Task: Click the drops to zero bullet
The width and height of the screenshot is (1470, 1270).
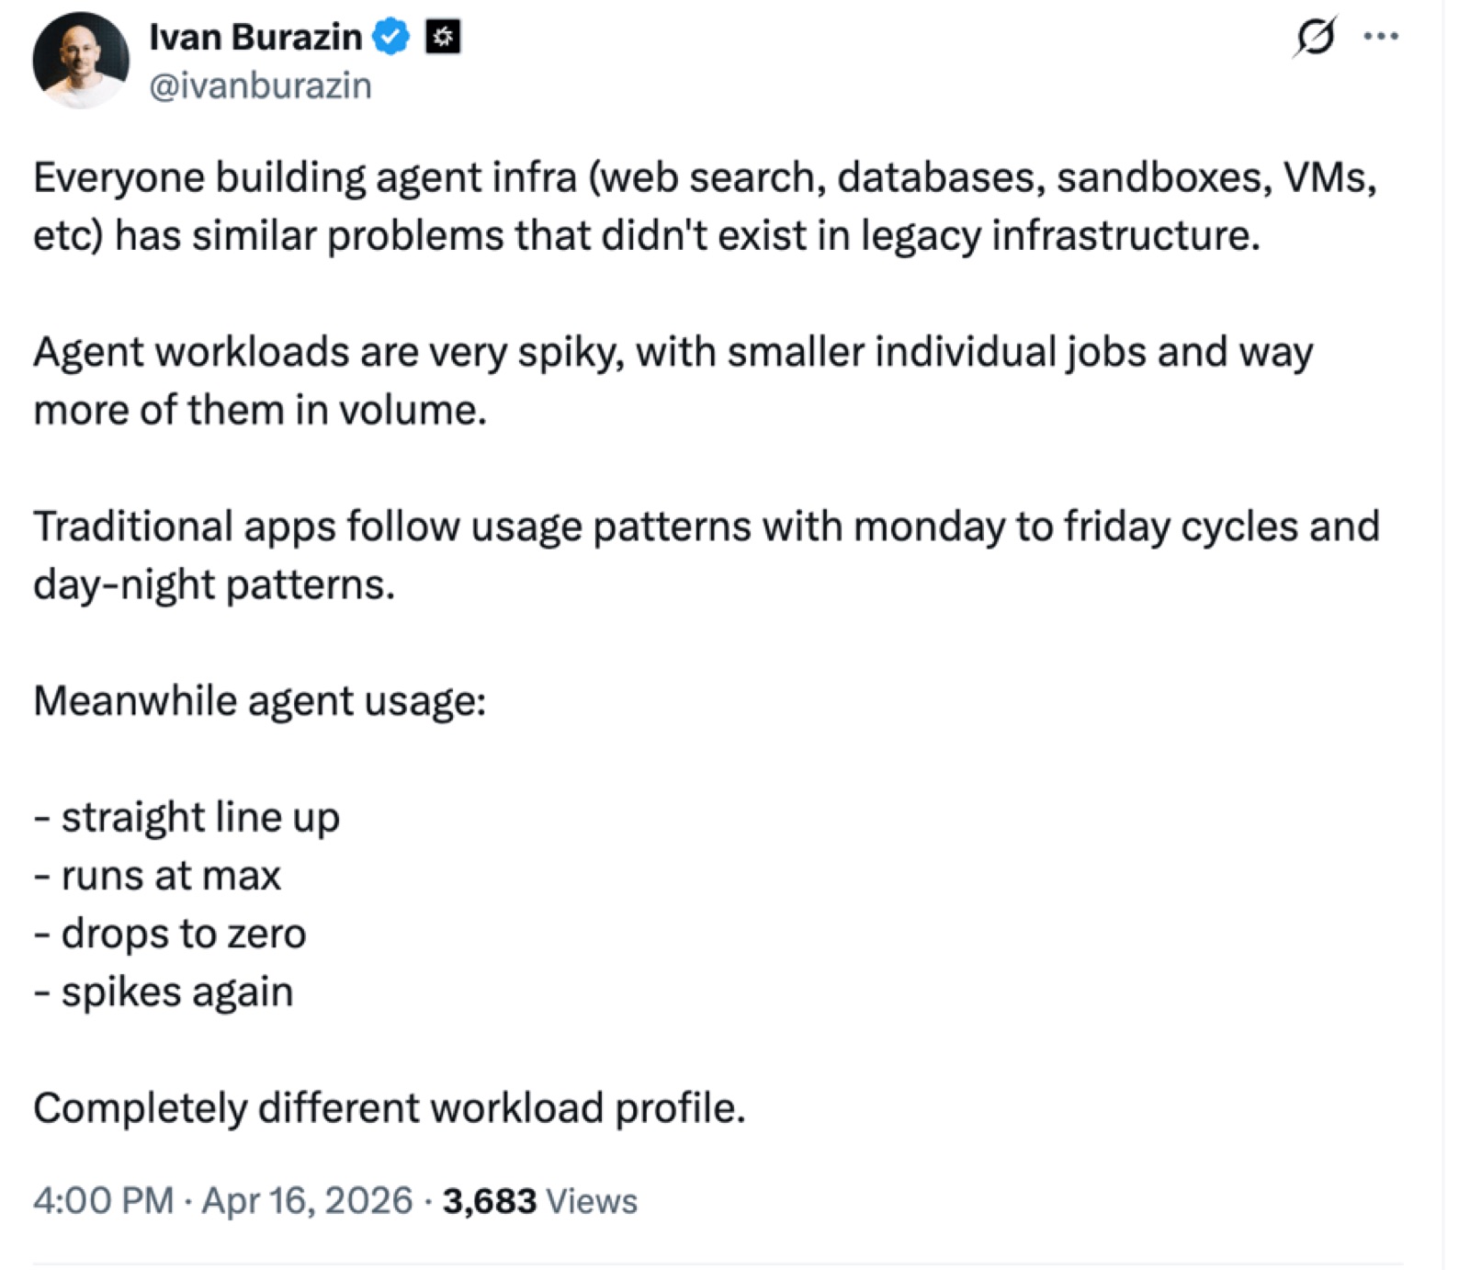Action: click(170, 934)
